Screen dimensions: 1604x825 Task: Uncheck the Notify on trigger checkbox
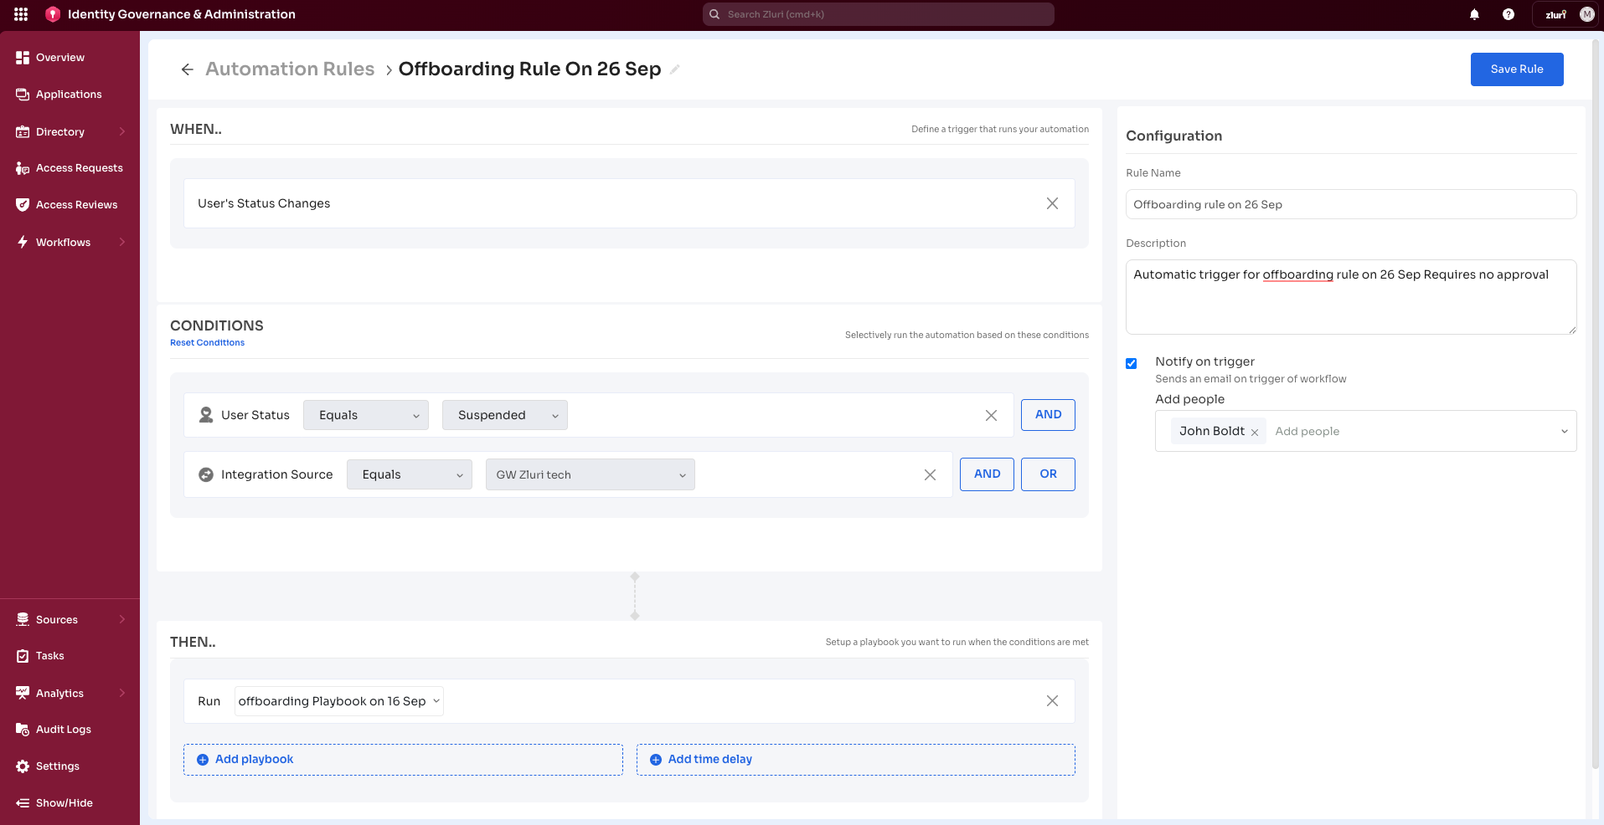pos(1131,363)
